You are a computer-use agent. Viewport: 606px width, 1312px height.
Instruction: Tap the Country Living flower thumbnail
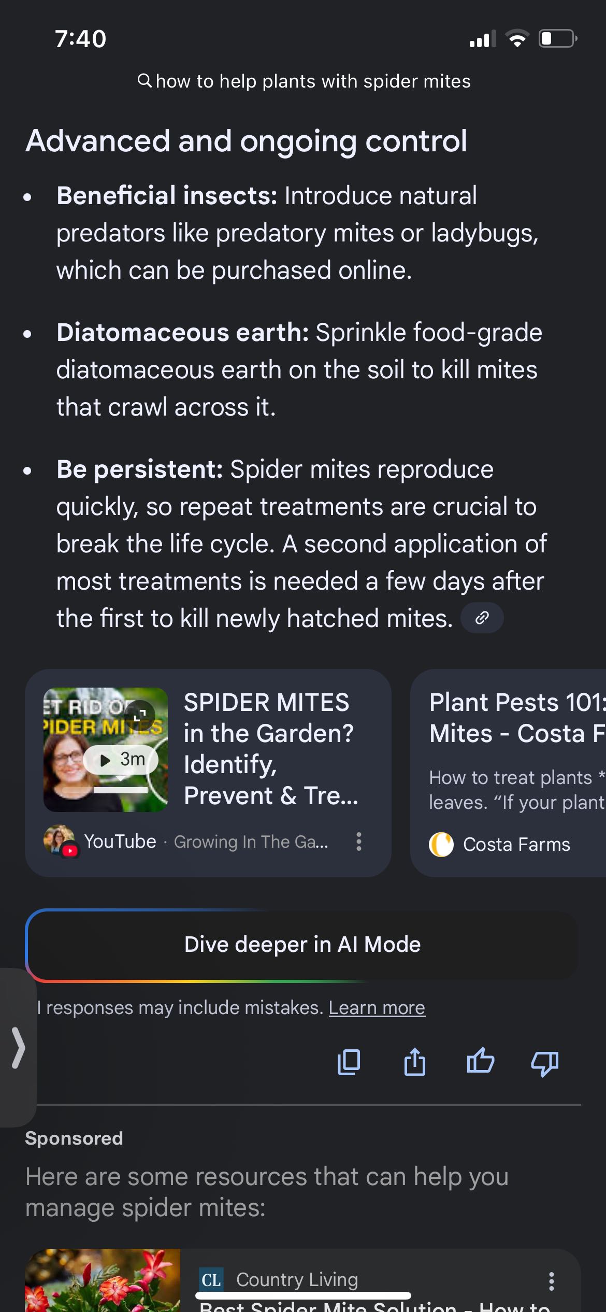pyautogui.click(x=103, y=1280)
